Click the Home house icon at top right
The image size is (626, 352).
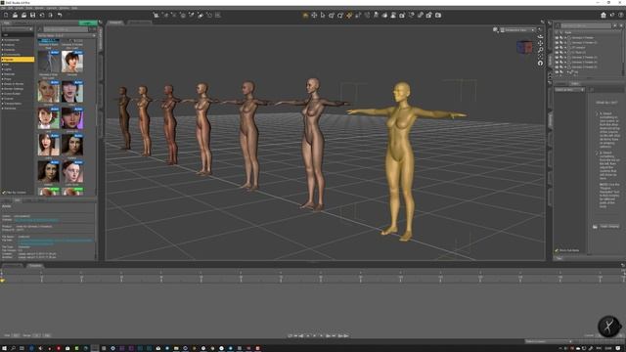[604, 16]
